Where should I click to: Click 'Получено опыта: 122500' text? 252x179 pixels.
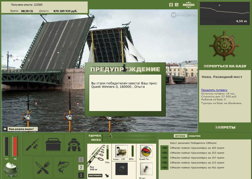click(x=27, y=5)
